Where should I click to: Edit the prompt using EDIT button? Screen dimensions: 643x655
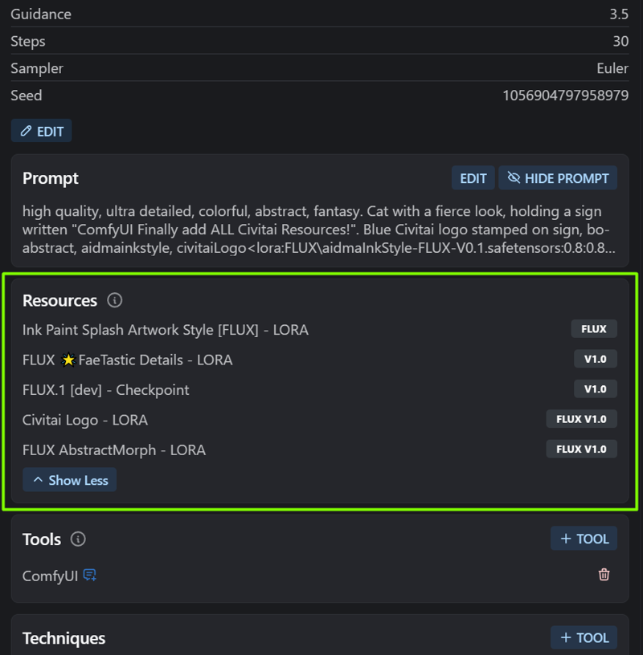473,178
